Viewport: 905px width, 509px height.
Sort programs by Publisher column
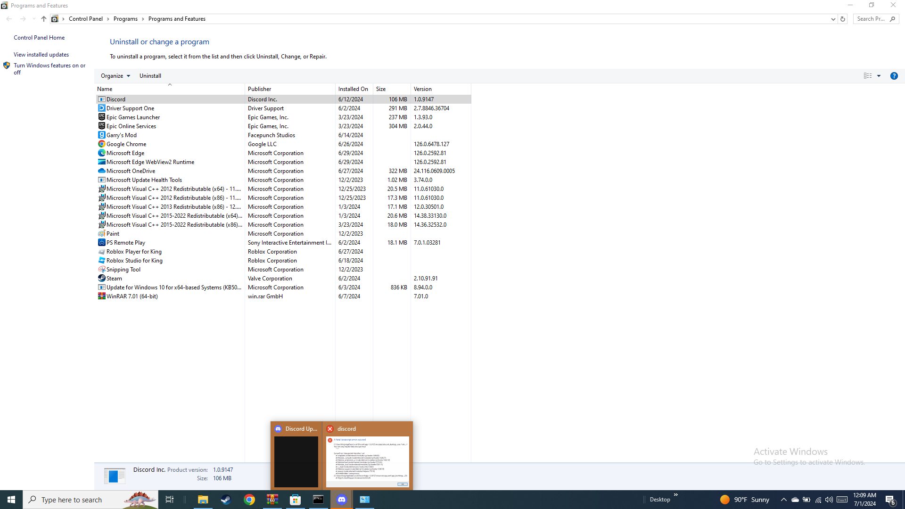[290, 89]
